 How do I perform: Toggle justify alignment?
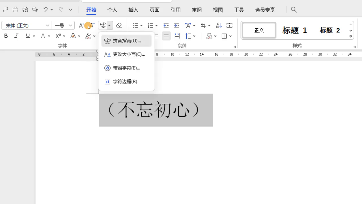pyautogui.click(x=166, y=36)
